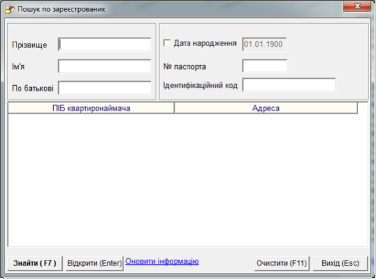376x279 pixels.
Task: Close the Пошук по зареєстрованих window
Action: (357, 6)
